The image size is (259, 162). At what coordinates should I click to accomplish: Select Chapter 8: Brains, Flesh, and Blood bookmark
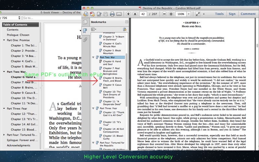[x=113, y=79]
